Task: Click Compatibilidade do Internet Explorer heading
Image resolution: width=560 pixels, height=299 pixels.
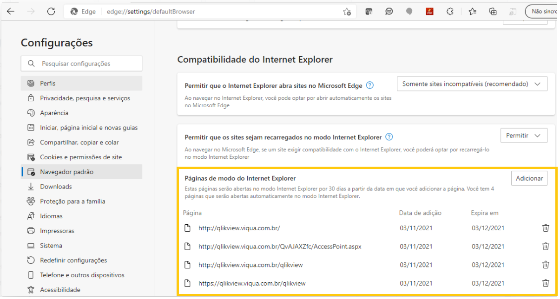Action: click(255, 60)
